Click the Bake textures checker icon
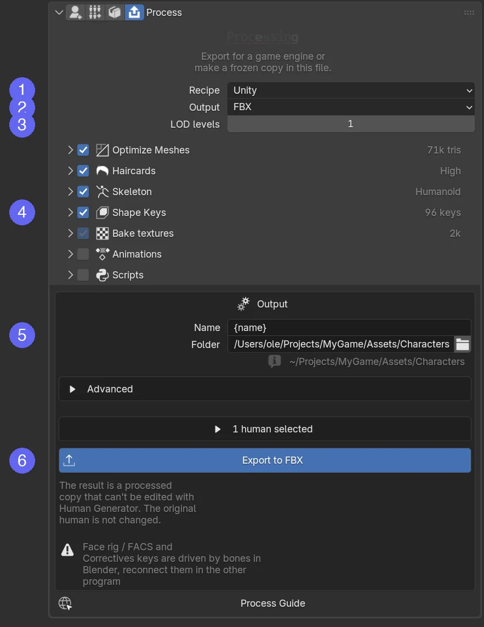 [x=103, y=233]
